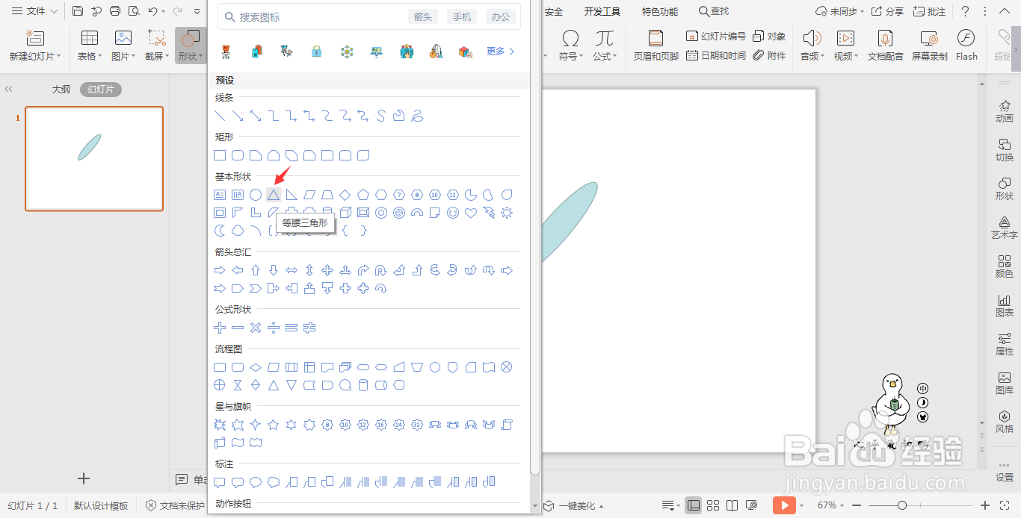Open the zoom percentage 67% dropdown
The height and width of the screenshot is (518, 1021).
pyautogui.click(x=830, y=505)
